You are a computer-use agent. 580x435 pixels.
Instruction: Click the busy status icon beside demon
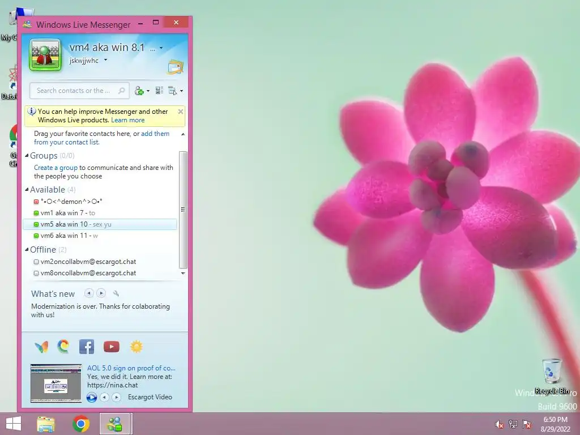click(36, 202)
